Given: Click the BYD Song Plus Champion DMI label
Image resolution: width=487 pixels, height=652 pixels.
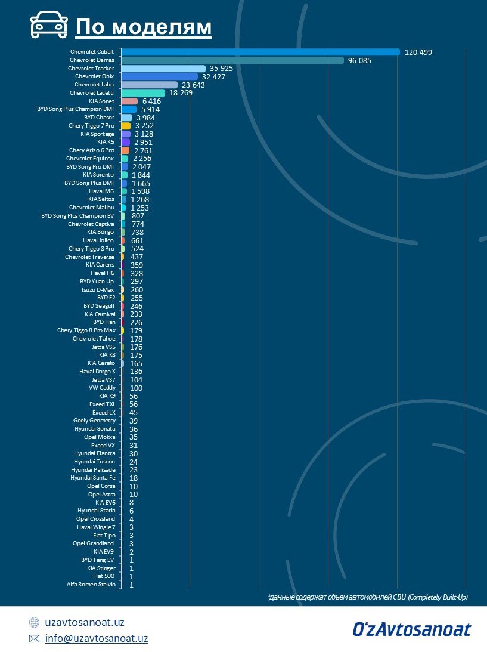Looking at the screenshot, I should tap(75, 109).
